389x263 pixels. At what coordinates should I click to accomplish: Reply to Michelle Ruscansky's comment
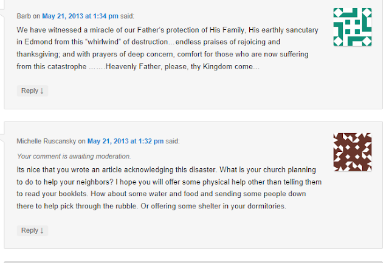tap(32, 231)
